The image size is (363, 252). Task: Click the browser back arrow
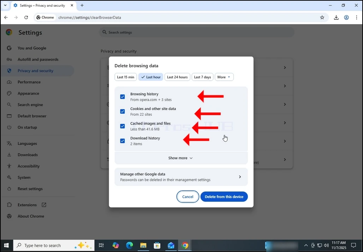pos(6,17)
